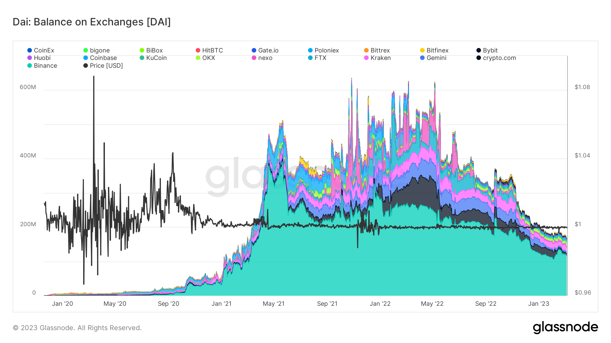Click the May '21 date label
Image resolution: width=611 pixels, height=343 pixels.
coord(274,304)
